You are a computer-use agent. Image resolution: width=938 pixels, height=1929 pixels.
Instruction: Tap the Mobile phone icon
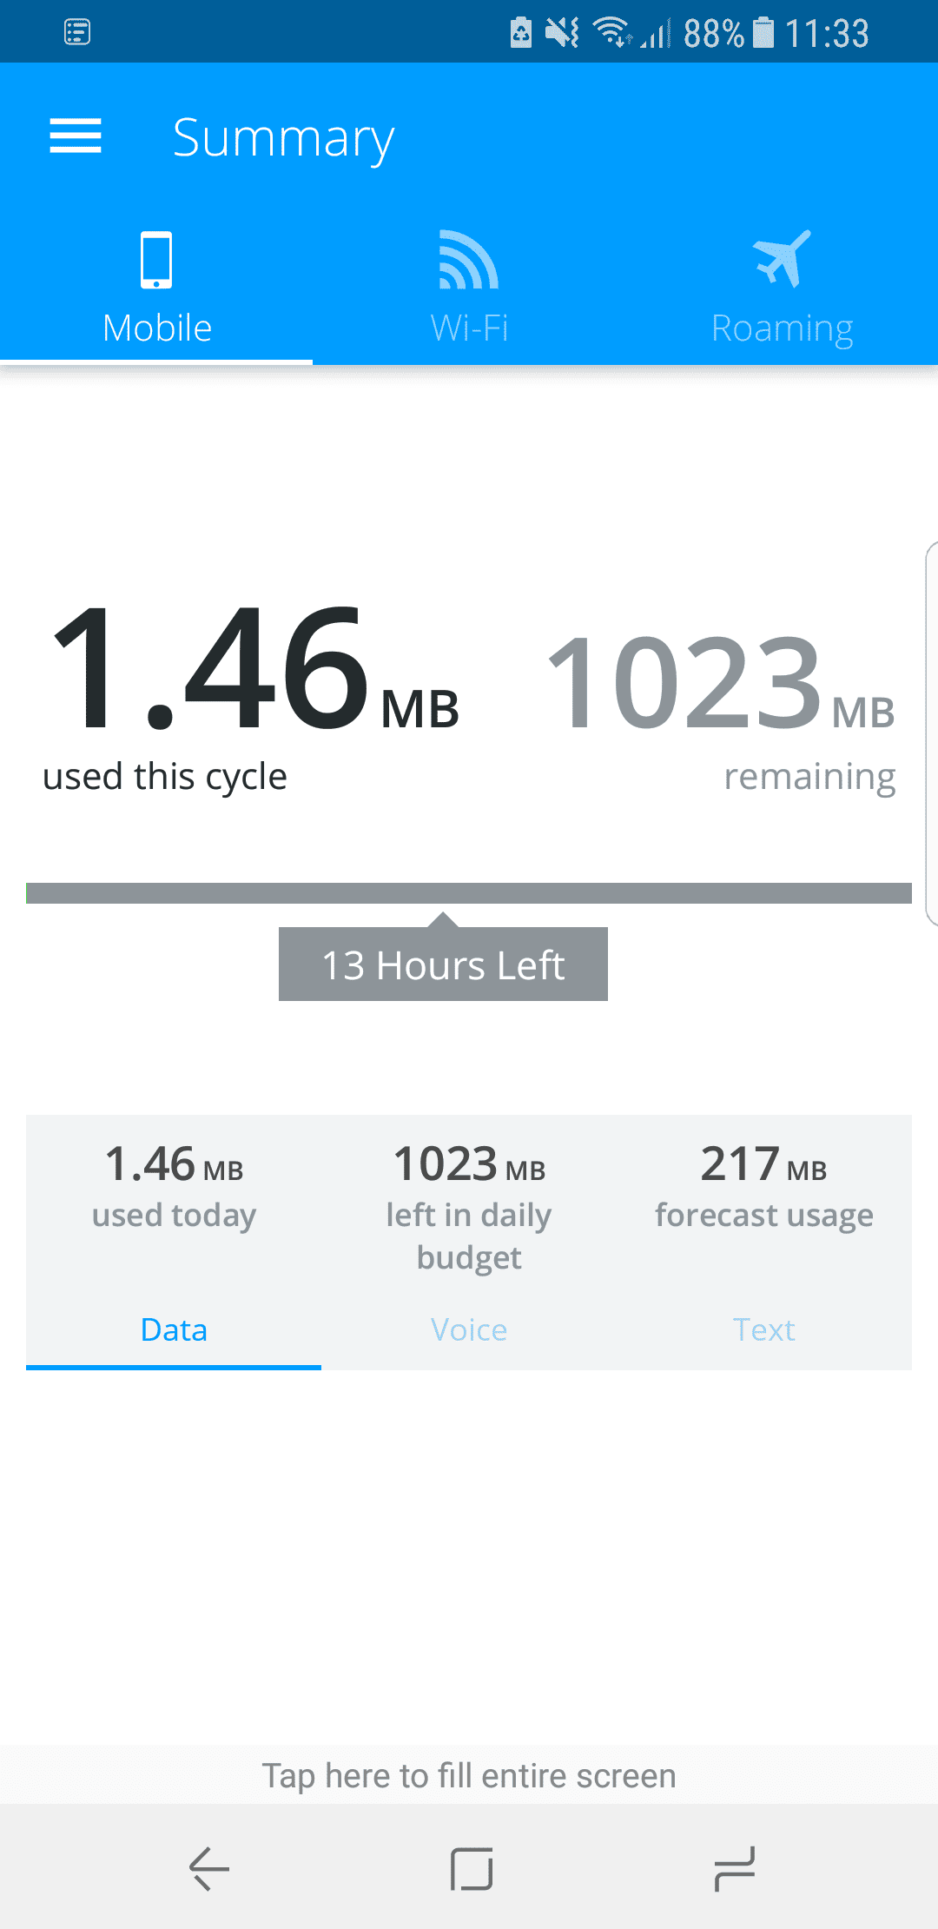(156, 259)
